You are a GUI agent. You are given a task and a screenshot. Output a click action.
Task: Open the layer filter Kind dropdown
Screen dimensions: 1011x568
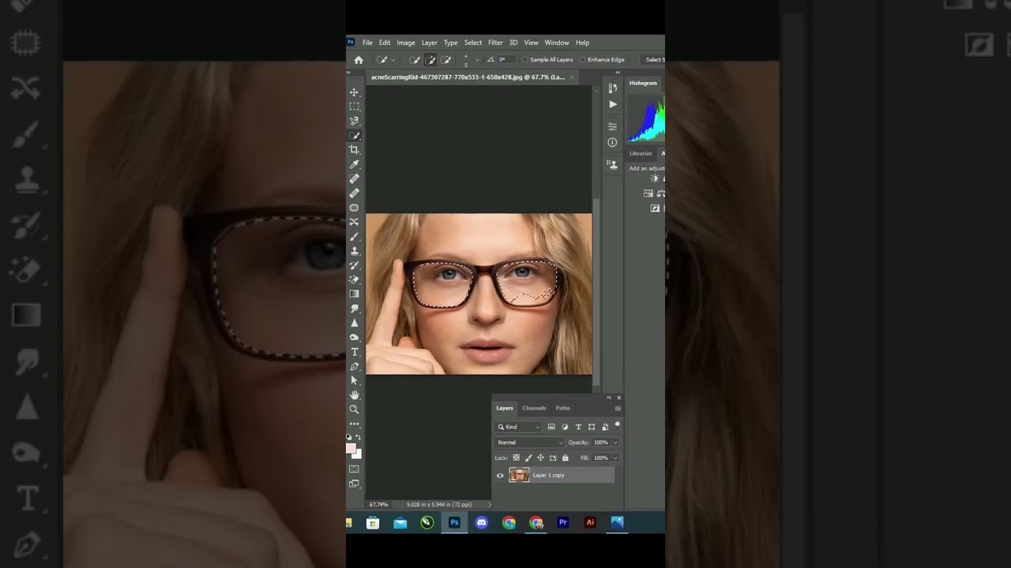click(518, 427)
